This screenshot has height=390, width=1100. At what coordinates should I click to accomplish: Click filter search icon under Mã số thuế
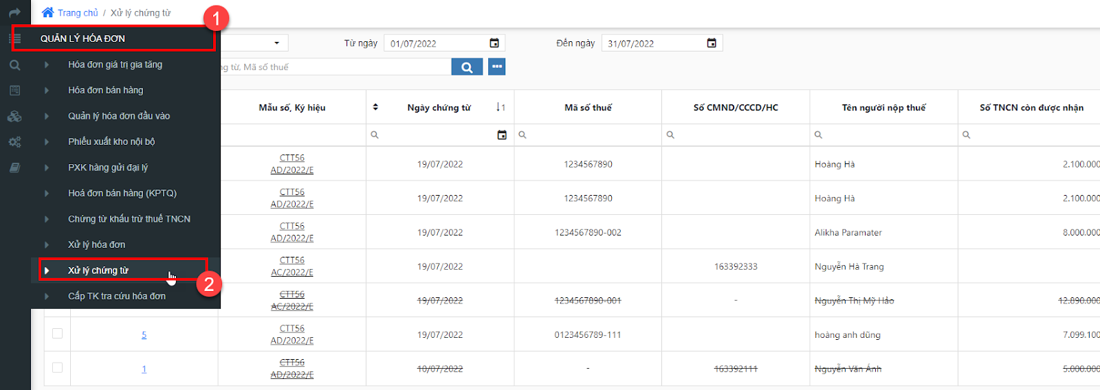point(522,135)
